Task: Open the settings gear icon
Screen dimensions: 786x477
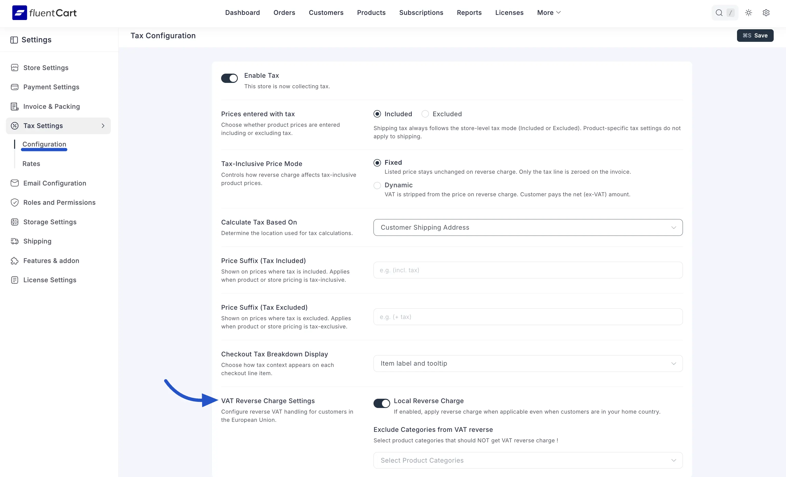Action: (766, 13)
